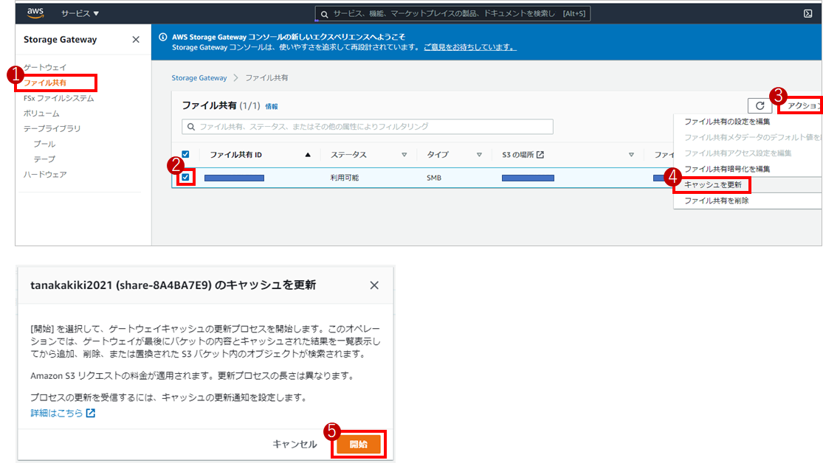
Task: Toggle the checkbox on the SMB share row
Action: point(185,177)
